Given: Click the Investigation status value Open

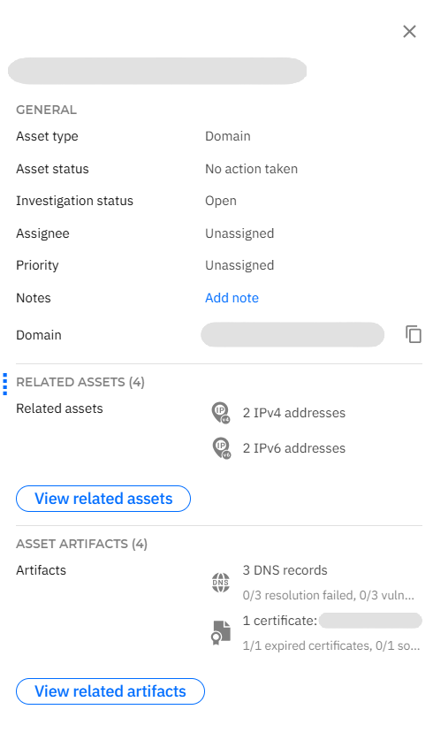Looking at the screenshot, I should click(221, 201).
